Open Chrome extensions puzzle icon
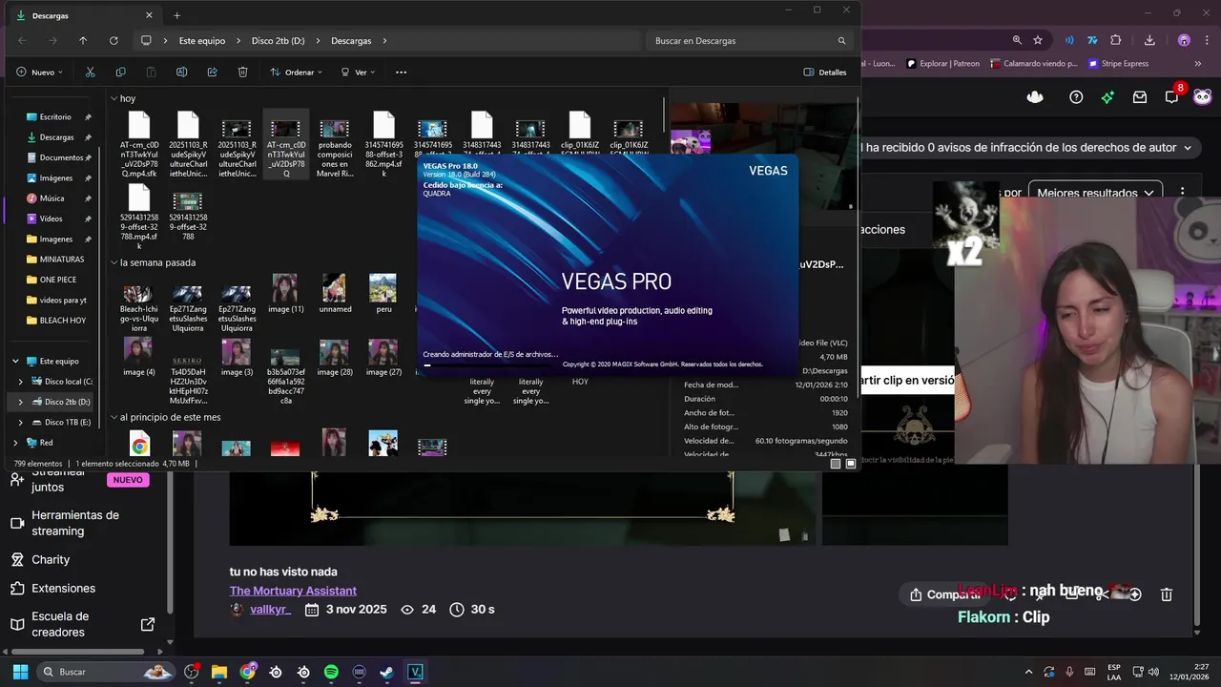1221x687 pixels. pyautogui.click(x=1116, y=40)
